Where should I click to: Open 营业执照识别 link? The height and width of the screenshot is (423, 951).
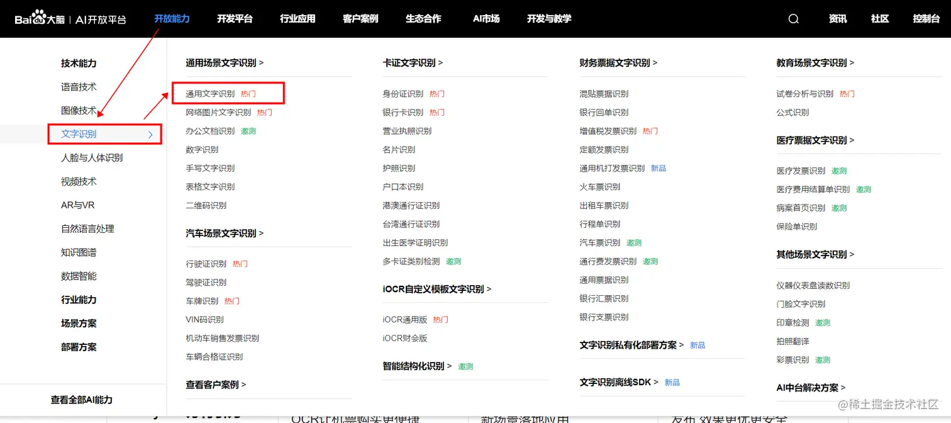coord(407,131)
